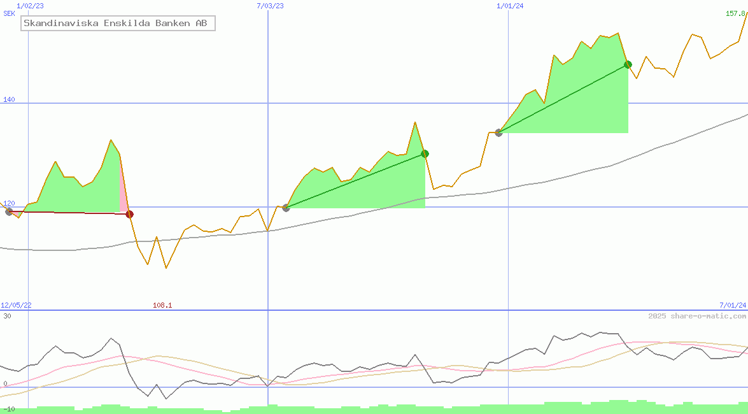Click the 7/01/24 end date label
748x414 pixels.
(x=732, y=305)
